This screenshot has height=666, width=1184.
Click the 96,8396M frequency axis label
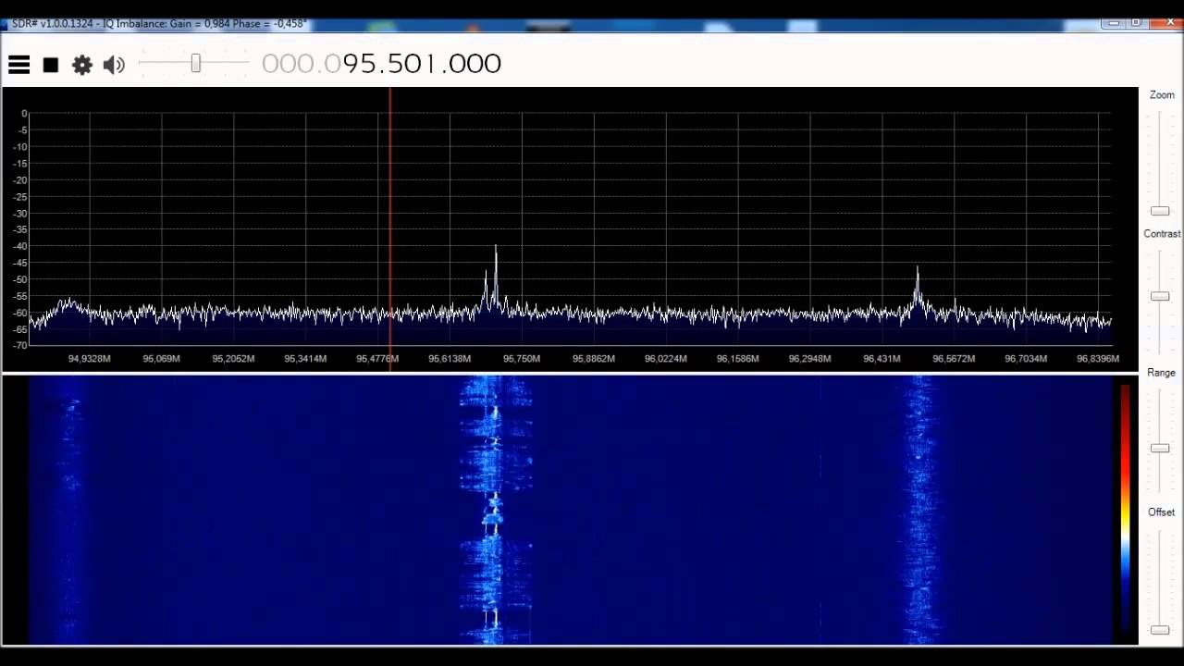pyautogui.click(x=1098, y=358)
